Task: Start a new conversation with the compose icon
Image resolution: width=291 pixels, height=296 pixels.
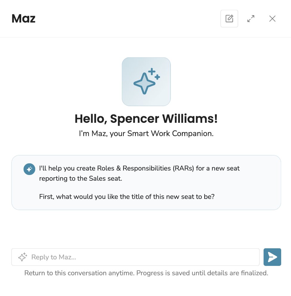Action: pos(229,18)
